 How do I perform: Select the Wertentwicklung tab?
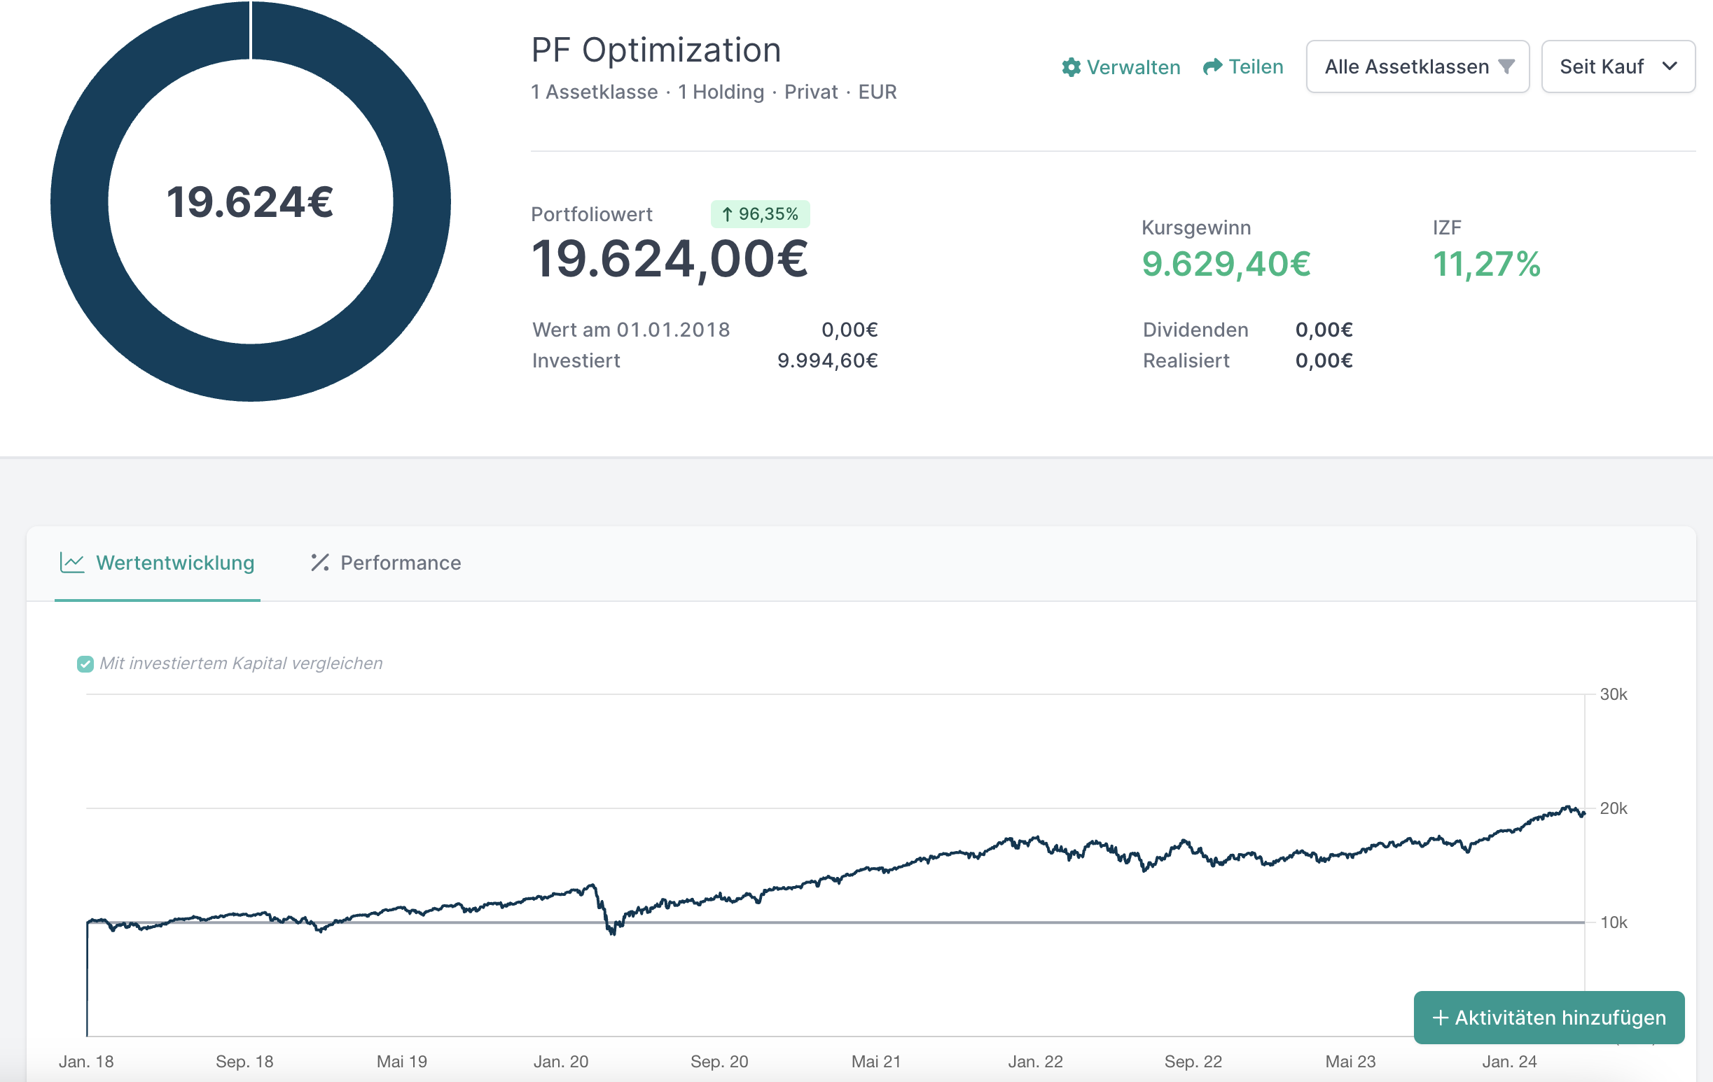pos(174,563)
